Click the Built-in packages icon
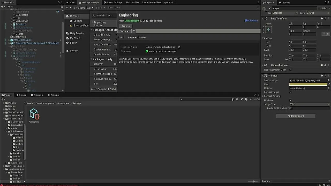Screen dimensions: 331x186 67,43
